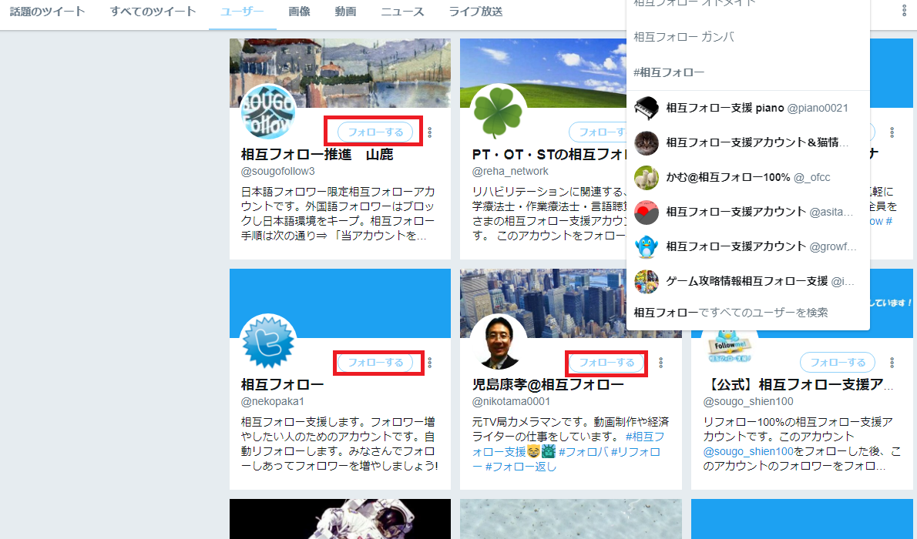Switch to すべてのツイート tab
This screenshot has height=539, width=917.
(153, 12)
